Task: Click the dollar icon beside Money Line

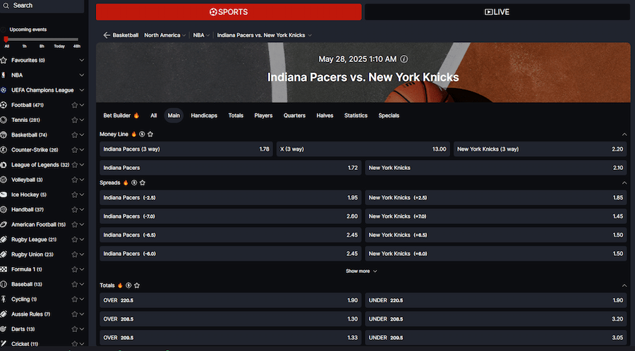Action: tap(142, 134)
